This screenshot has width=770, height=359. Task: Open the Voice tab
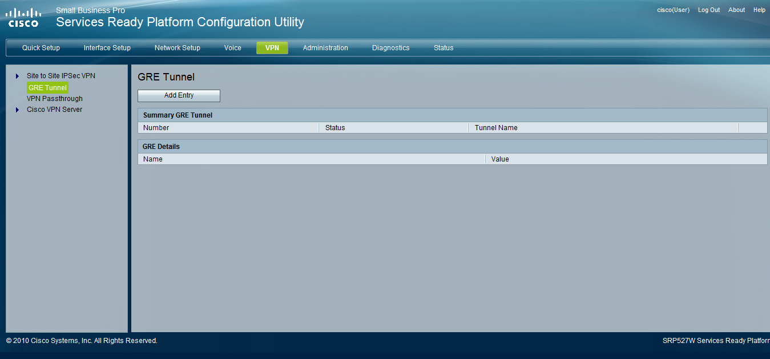click(x=233, y=48)
